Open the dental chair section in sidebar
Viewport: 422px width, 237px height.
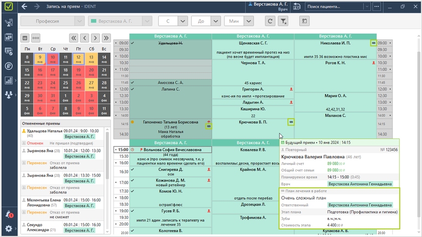tap(9, 23)
